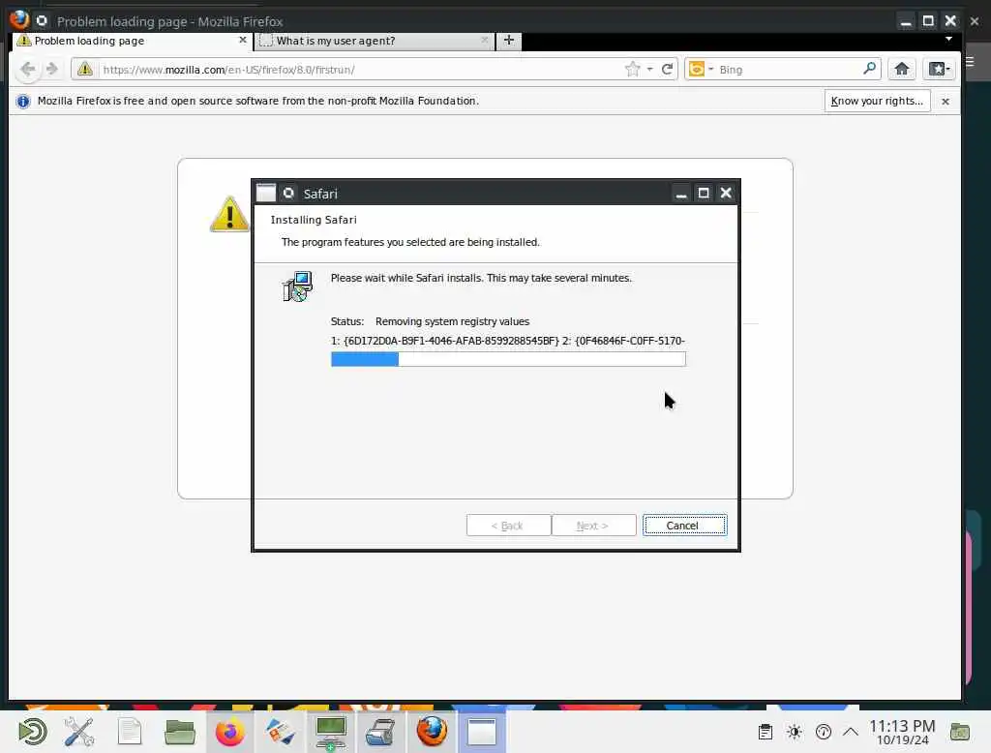
Task: Click the info icon in notification bar
Action: (23, 102)
